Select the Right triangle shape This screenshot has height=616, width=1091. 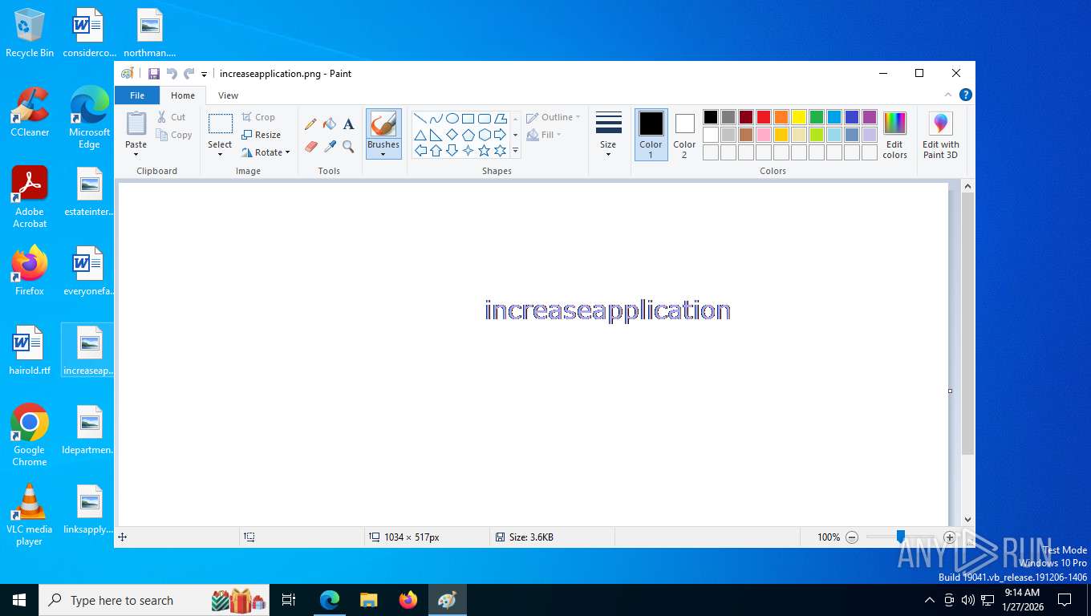(436, 134)
